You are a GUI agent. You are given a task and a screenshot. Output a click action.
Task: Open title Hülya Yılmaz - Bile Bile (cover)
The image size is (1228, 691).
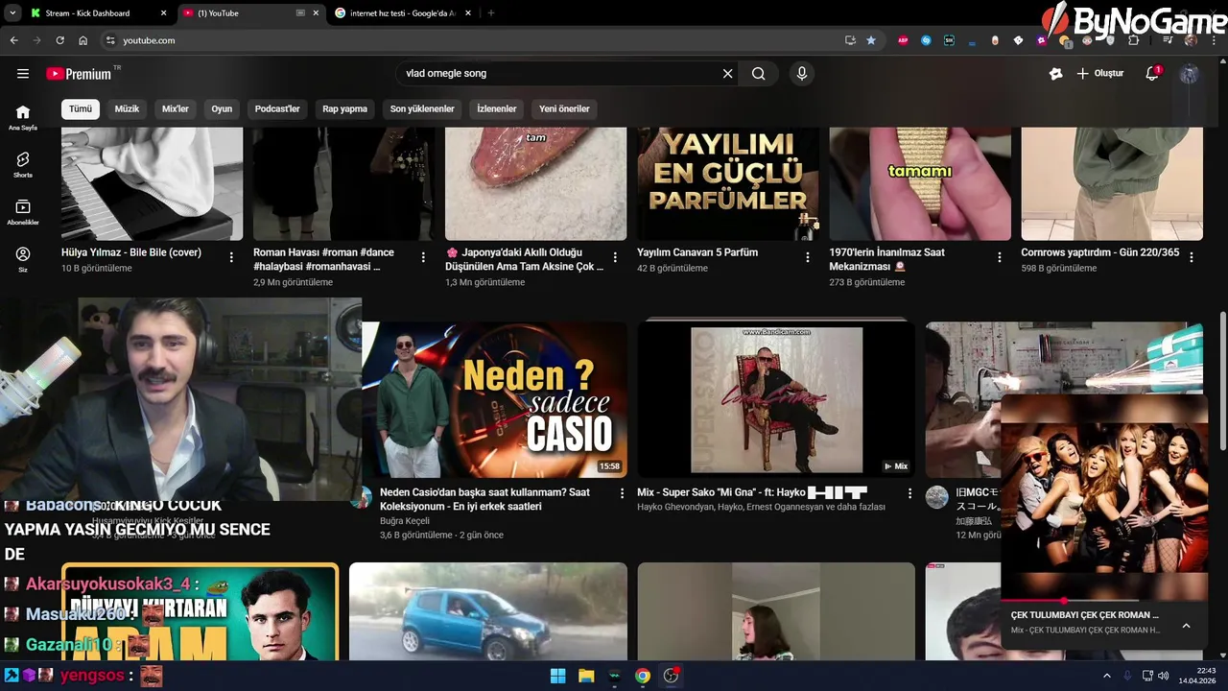click(x=131, y=252)
